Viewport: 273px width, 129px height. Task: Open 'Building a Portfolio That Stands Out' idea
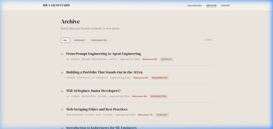(104, 72)
